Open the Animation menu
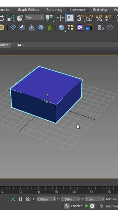Viewport: 118px width, 210px height. 5,10
